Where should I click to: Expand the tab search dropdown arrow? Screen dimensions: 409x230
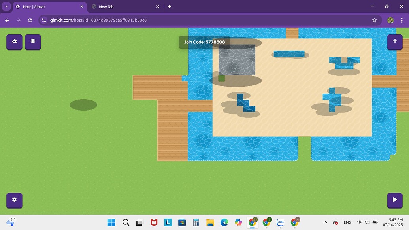pos(6,7)
